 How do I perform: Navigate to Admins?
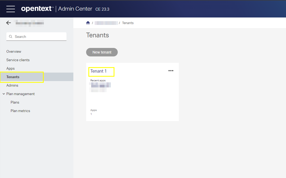pos(12,85)
